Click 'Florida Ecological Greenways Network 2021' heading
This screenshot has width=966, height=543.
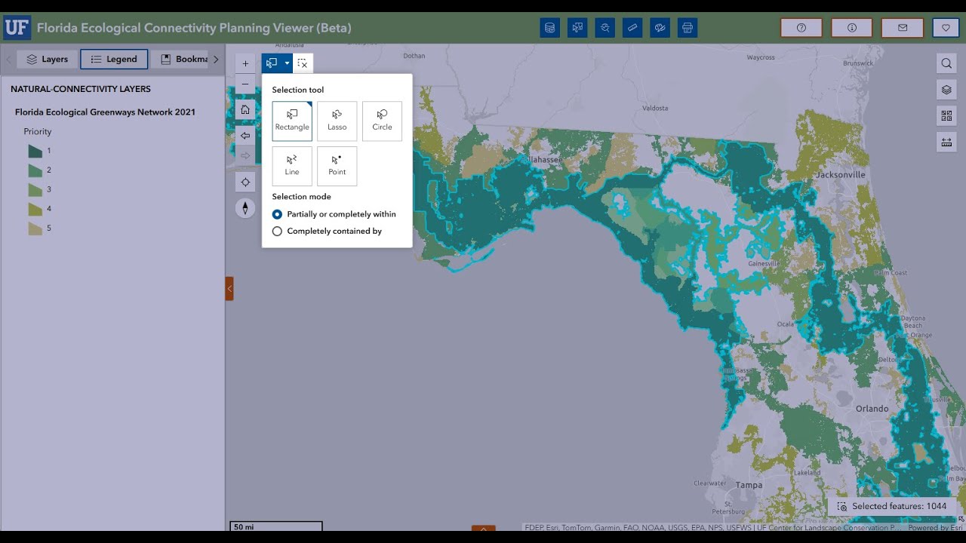pos(105,112)
